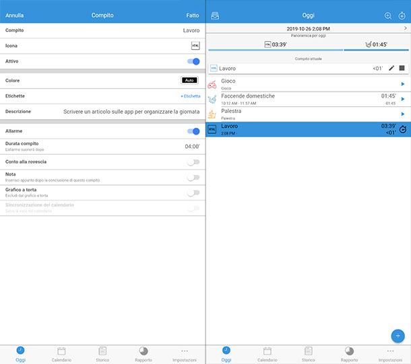This screenshot has width=411, height=364.
Task: Edit current Lavoro task with the pencil icon
Action: [x=391, y=68]
